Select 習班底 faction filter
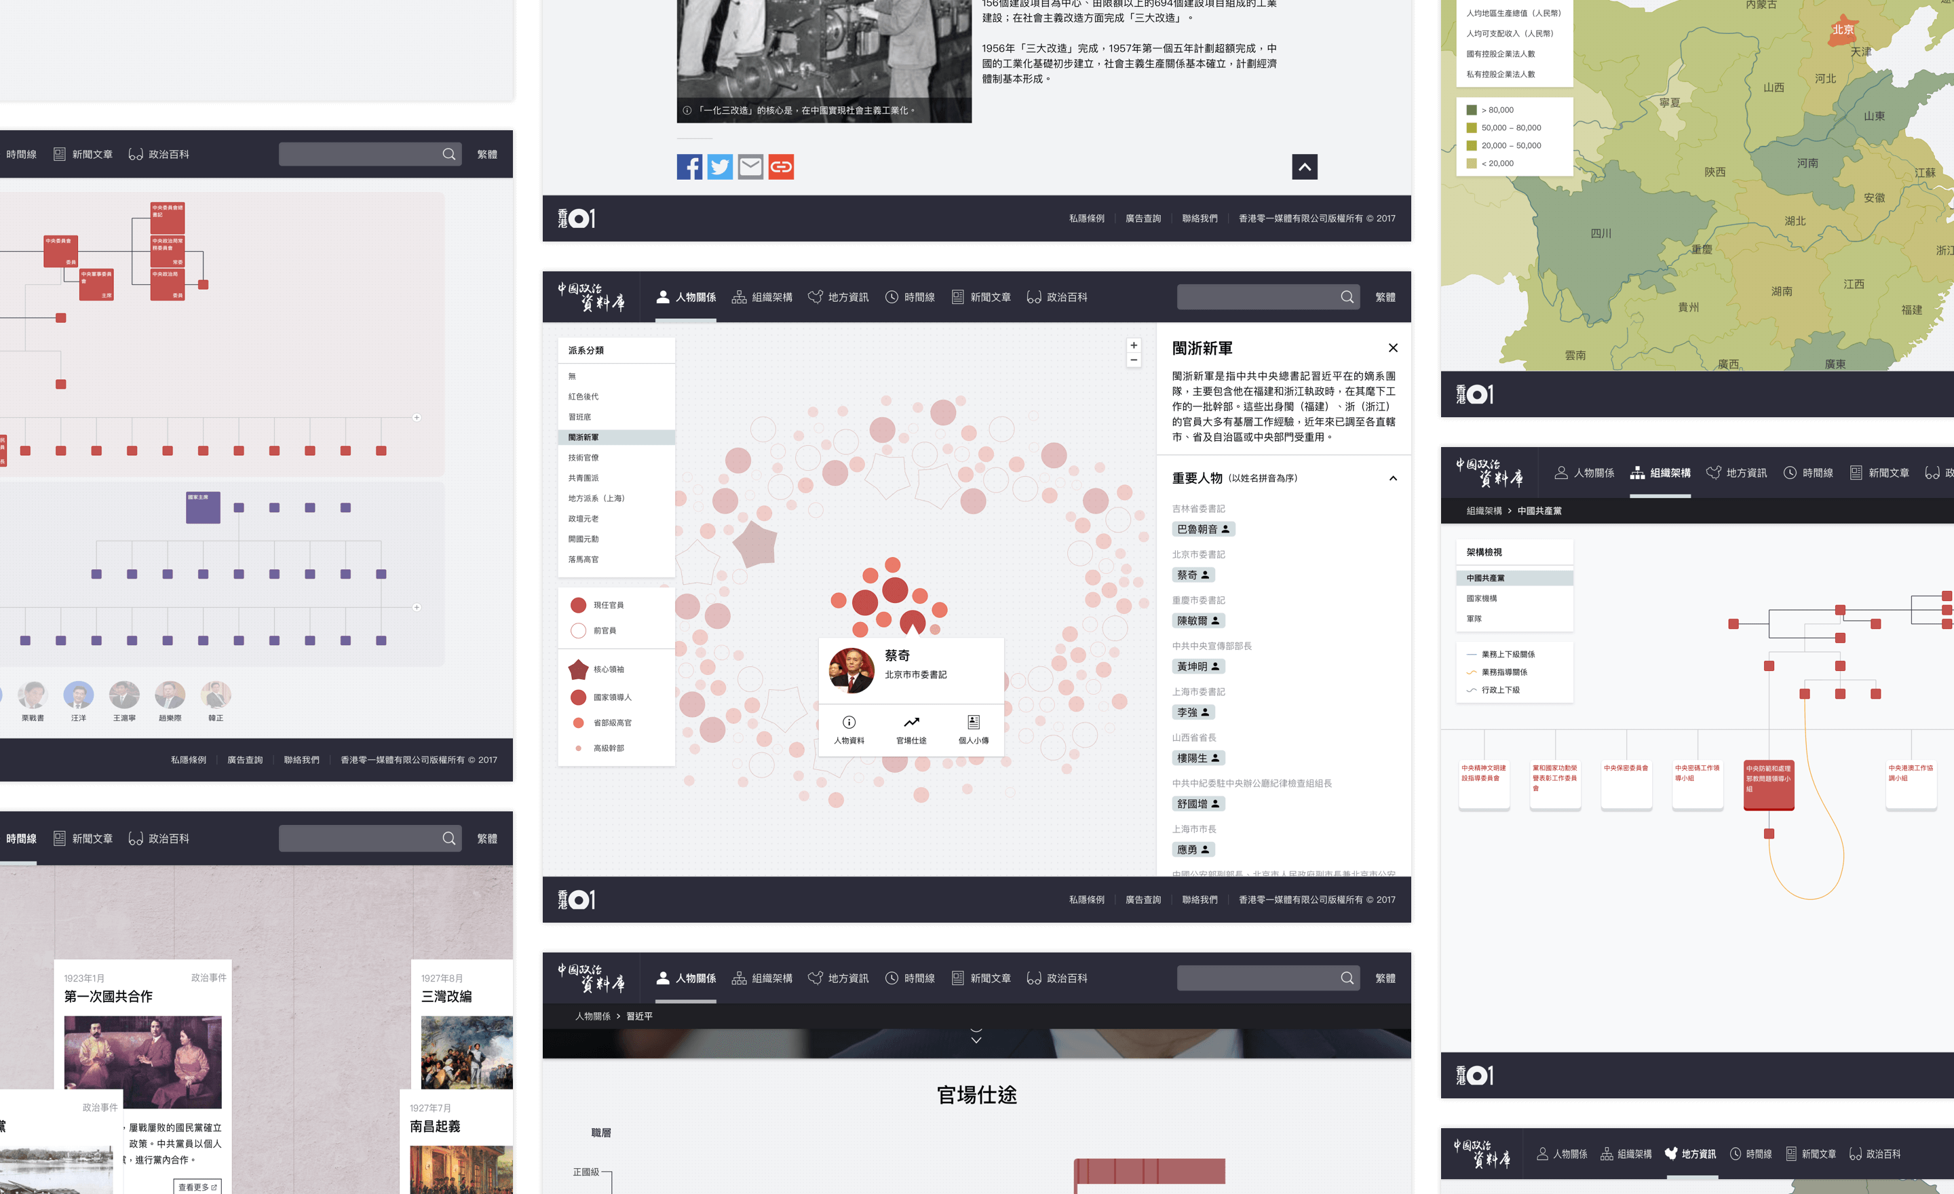1954x1194 pixels. coord(616,417)
